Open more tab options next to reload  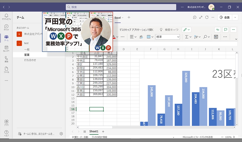pos(213,17)
